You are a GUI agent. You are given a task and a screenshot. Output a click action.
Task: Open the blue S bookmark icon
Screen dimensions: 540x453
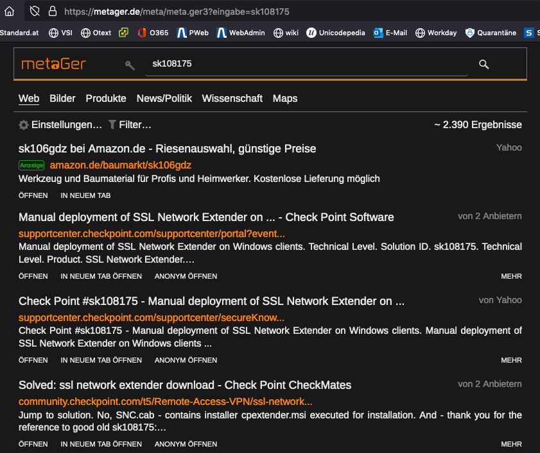click(x=528, y=33)
